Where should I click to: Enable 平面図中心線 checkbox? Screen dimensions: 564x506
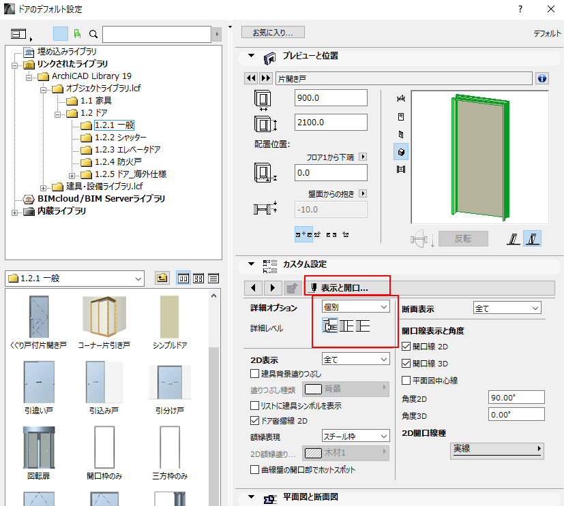point(406,380)
